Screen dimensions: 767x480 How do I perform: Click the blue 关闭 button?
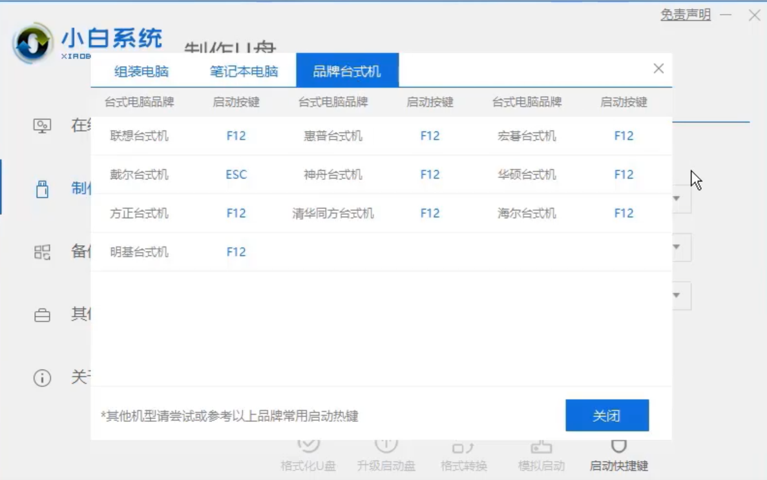[607, 415]
